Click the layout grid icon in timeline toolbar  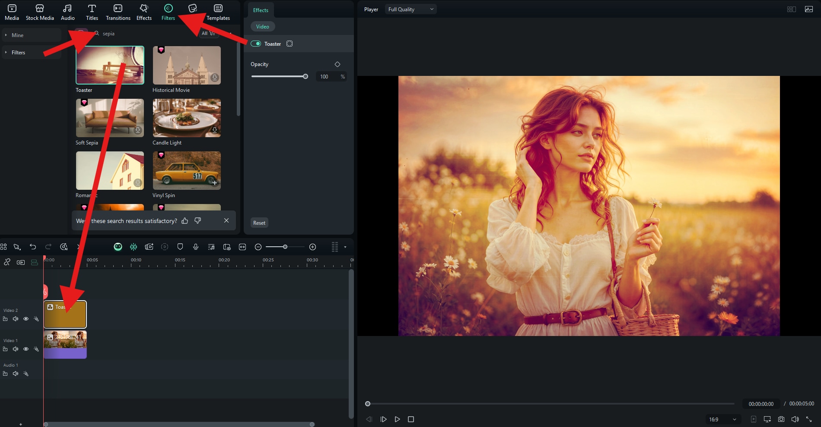tap(3, 247)
